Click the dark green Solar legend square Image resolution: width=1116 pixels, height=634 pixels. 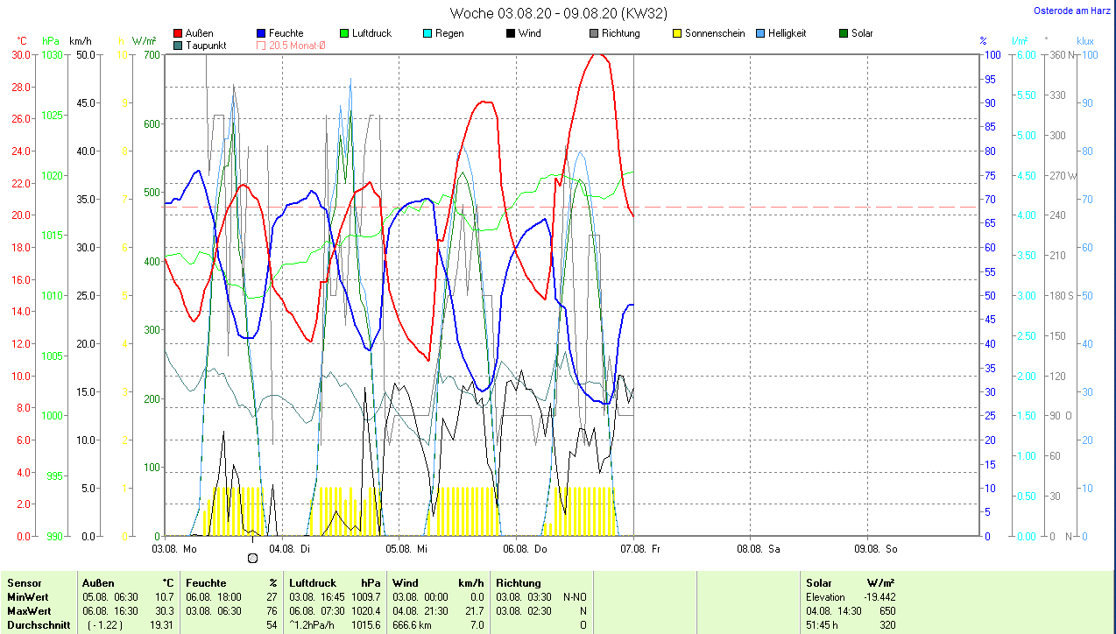[x=844, y=33]
